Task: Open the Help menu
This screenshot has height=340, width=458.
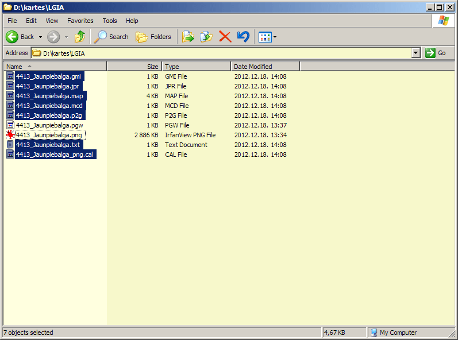Action: coord(132,21)
